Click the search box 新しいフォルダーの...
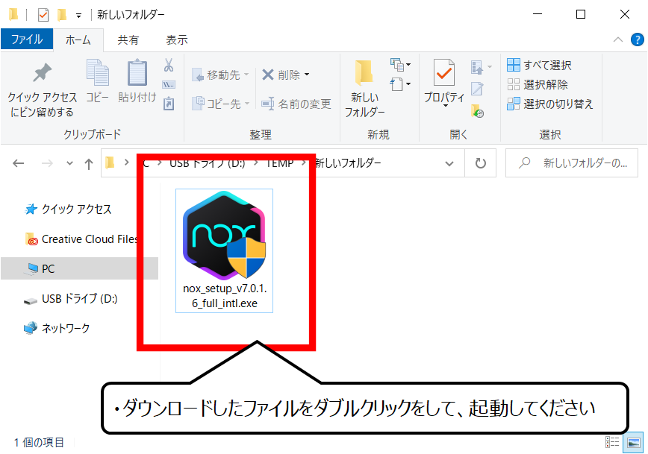 (572, 163)
